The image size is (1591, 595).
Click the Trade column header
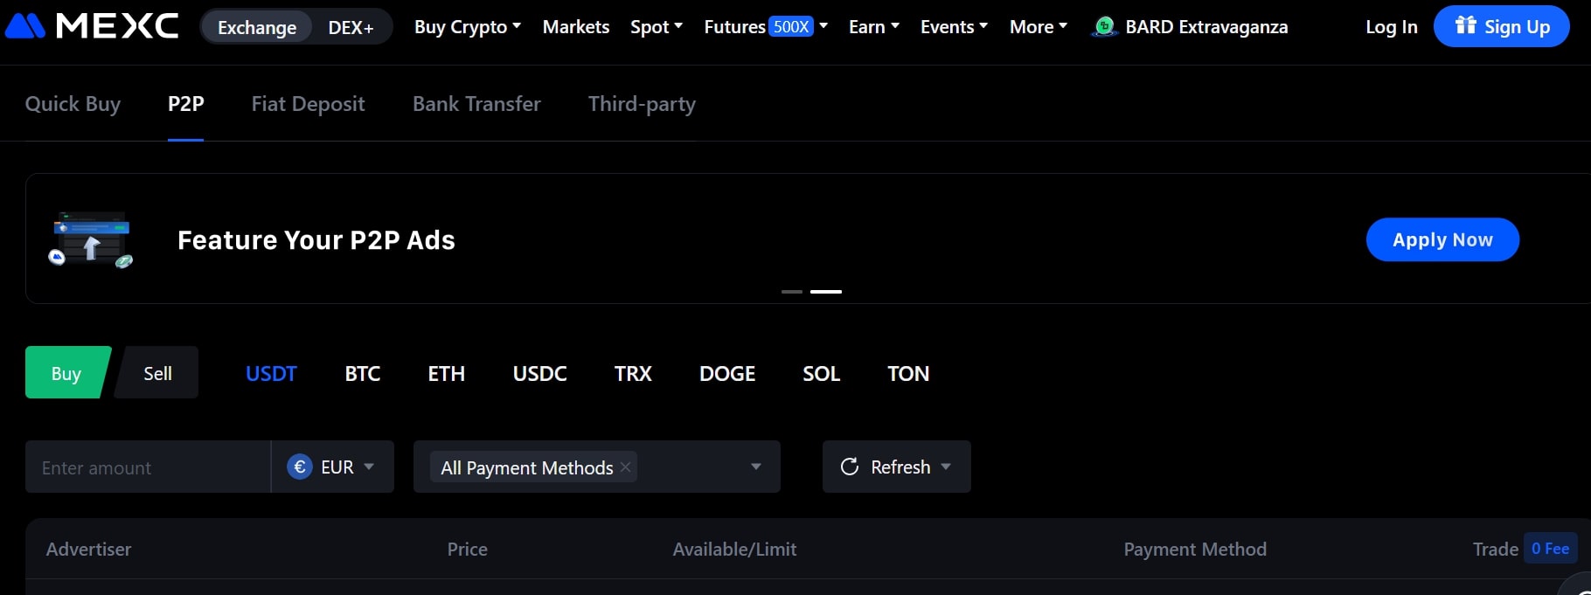point(1495,549)
